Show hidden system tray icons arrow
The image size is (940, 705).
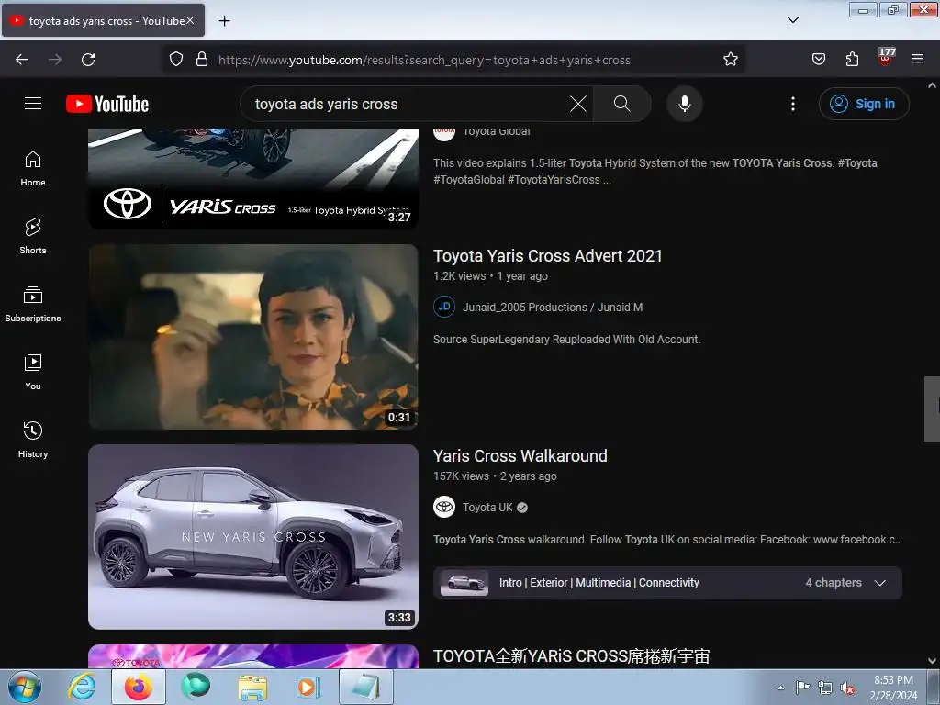point(780,688)
